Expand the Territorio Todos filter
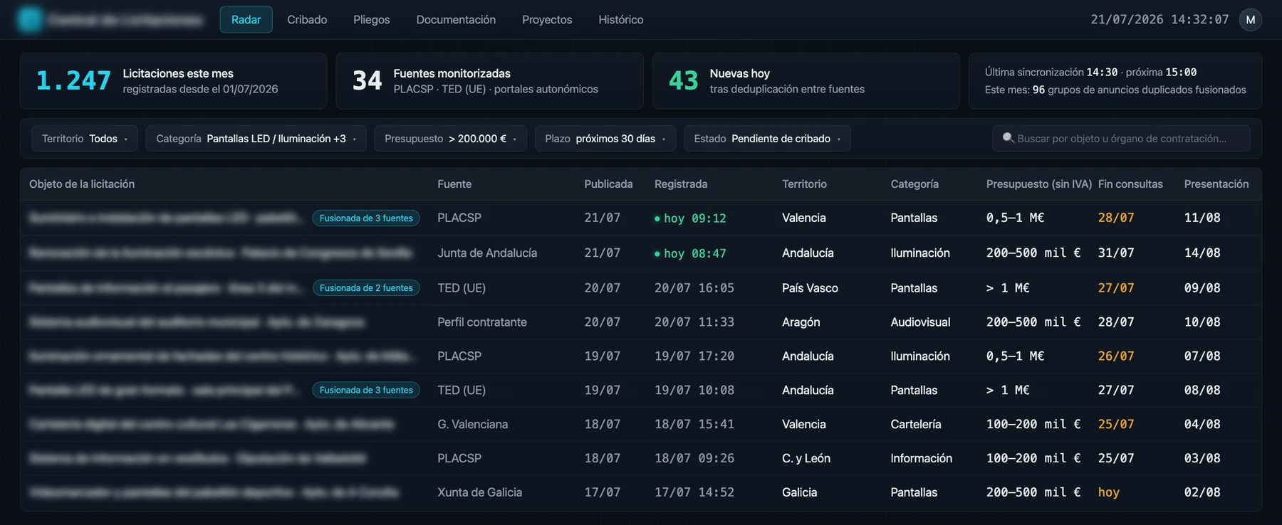Image resolution: width=1282 pixels, height=525 pixels. (x=85, y=139)
